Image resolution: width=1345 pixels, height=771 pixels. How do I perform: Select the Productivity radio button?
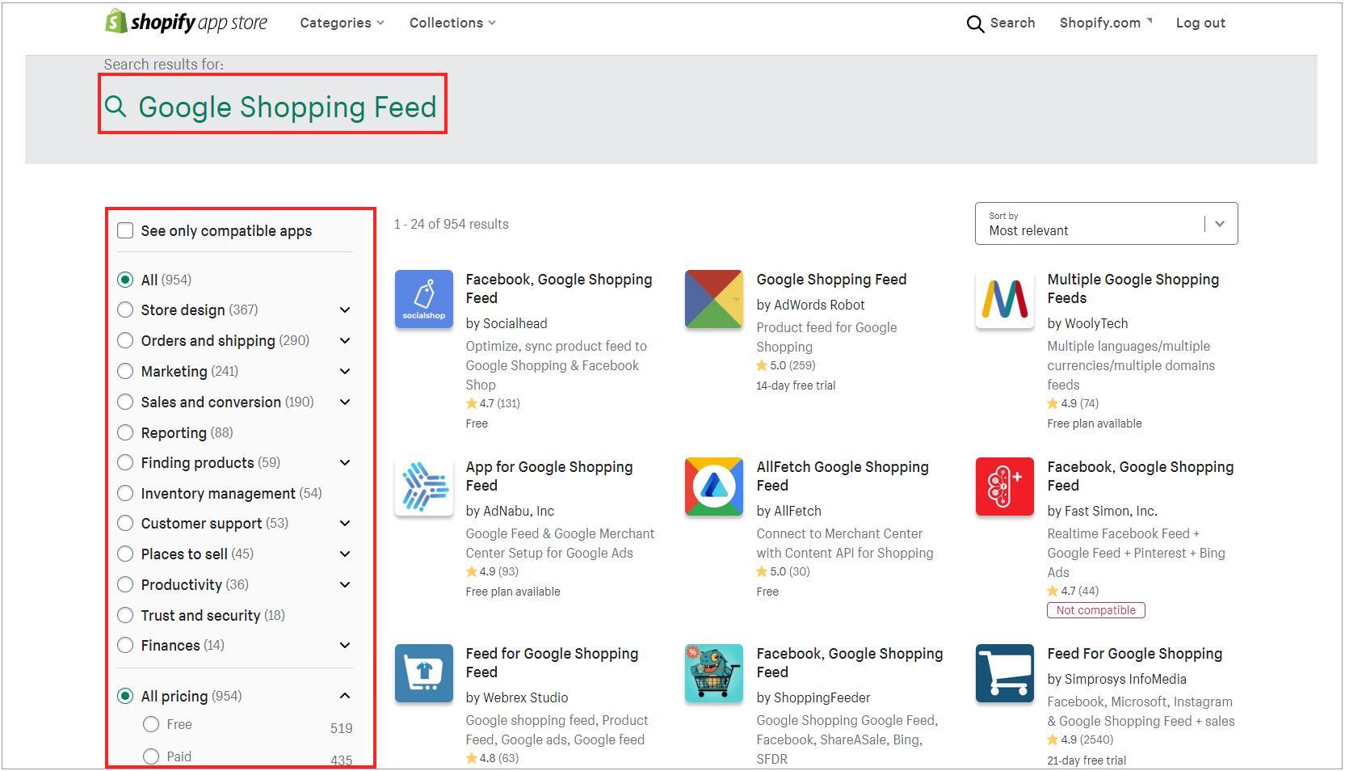[x=125, y=584]
